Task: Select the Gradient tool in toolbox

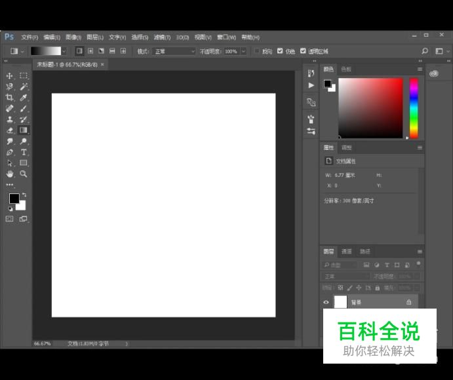Action: (x=24, y=130)
